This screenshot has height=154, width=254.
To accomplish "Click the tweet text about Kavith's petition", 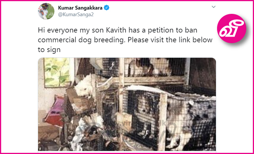I will pyautogui.click(x=125, y=40).
